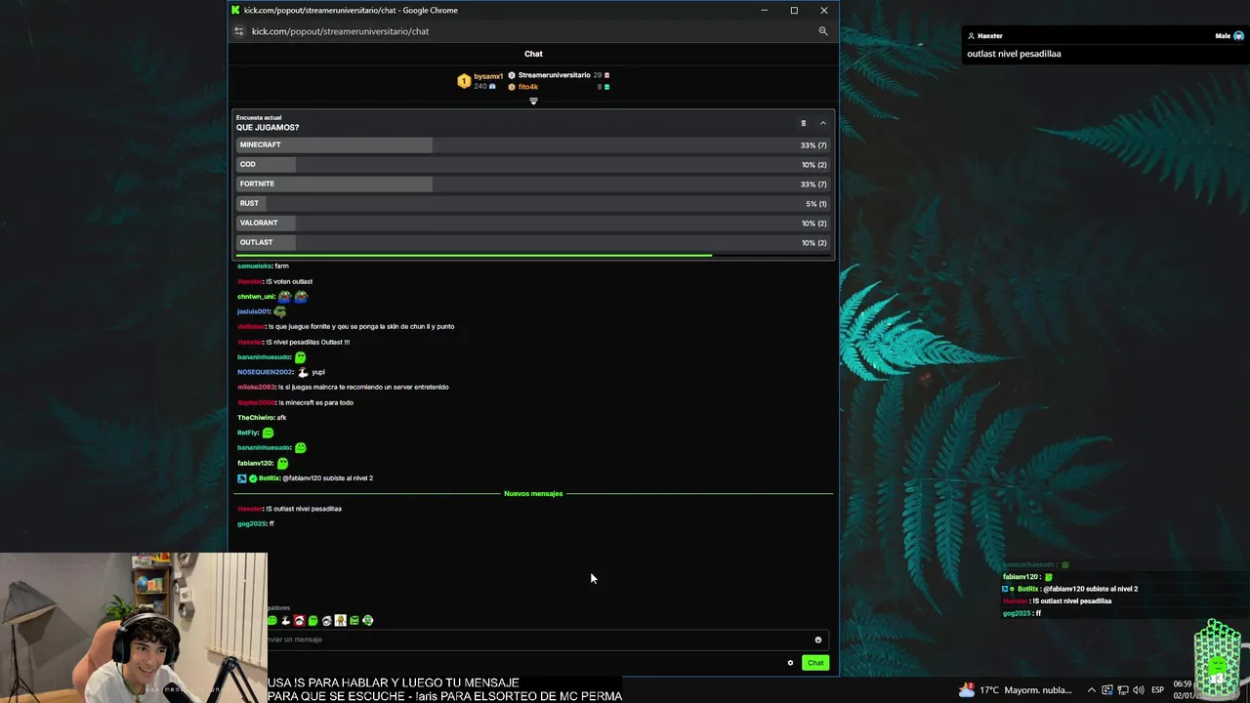1250x703 pixels.
Task: Click fabianv120's green emote in Chrome chat
Action: [282, 463]
